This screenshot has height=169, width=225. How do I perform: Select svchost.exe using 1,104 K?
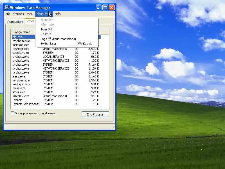point(55,68)
